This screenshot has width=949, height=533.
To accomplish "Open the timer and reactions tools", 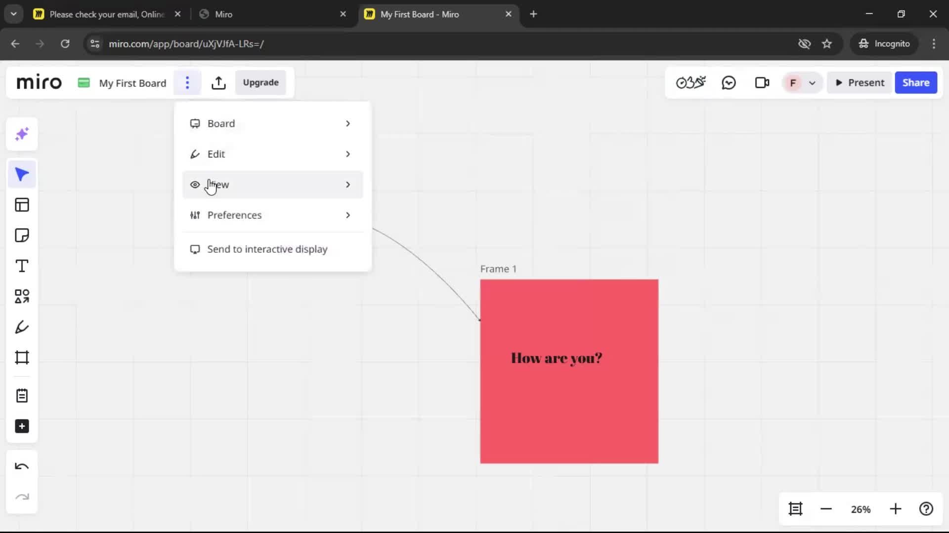I will pyautogui.click(x=690, y=83).
